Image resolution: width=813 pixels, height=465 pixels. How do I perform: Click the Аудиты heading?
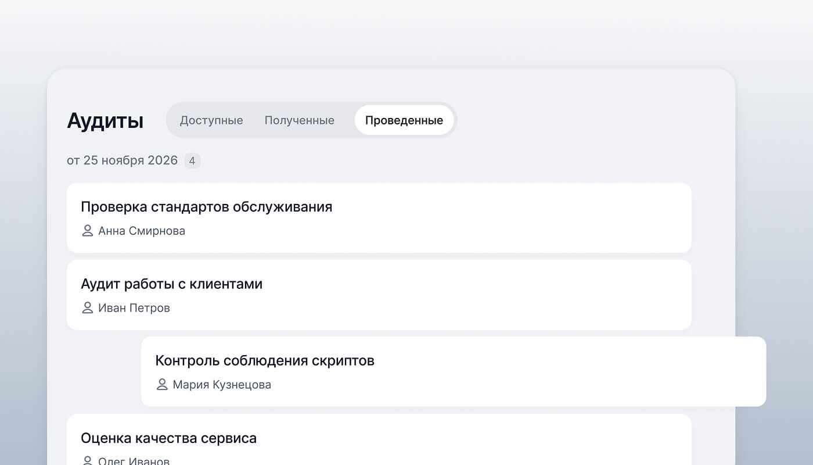click(105, 121)
